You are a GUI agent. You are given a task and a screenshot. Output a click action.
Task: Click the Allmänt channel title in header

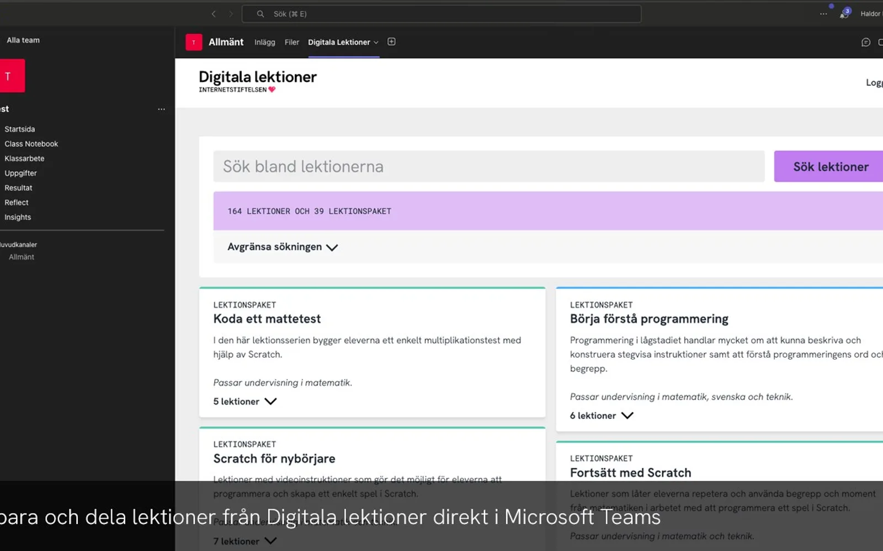point(226,42)
